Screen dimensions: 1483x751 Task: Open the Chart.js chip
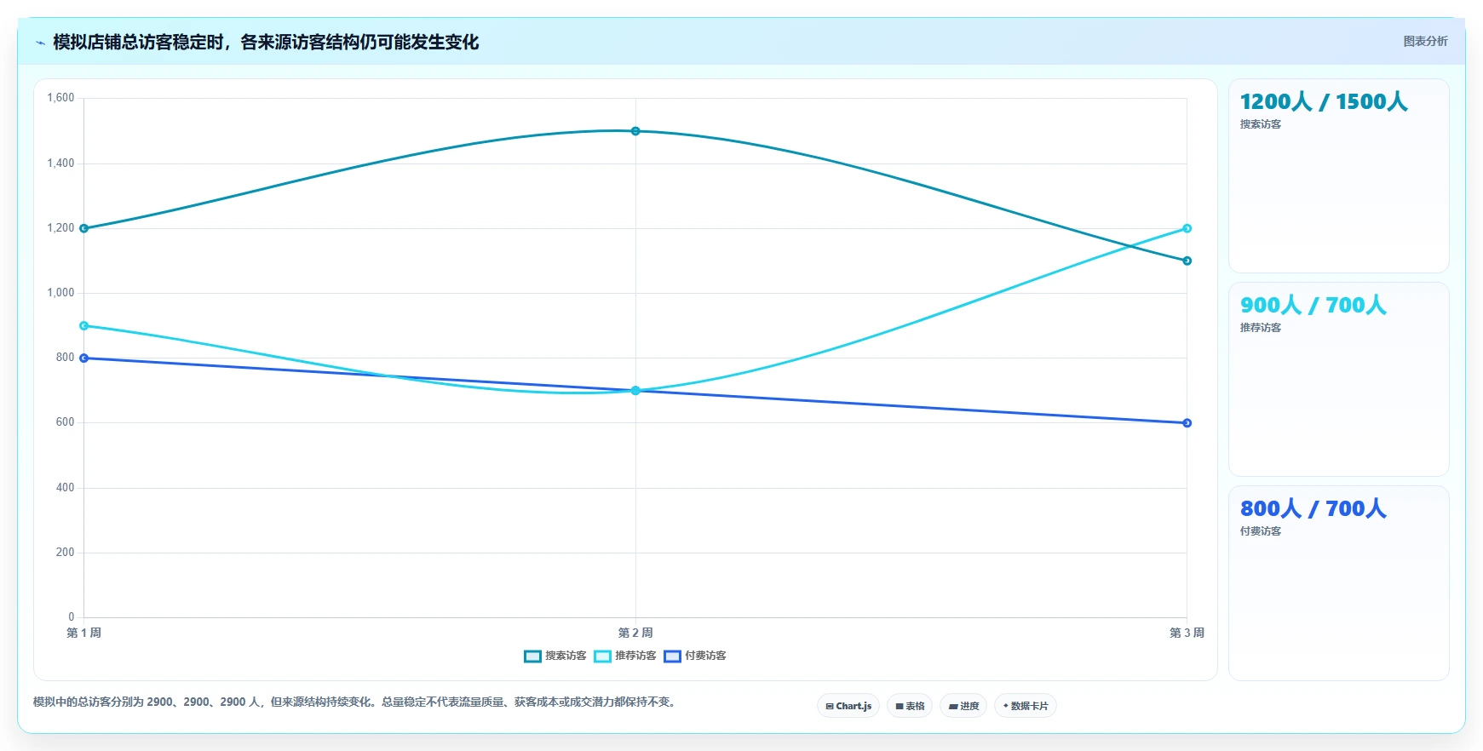(x=848, y=706)
